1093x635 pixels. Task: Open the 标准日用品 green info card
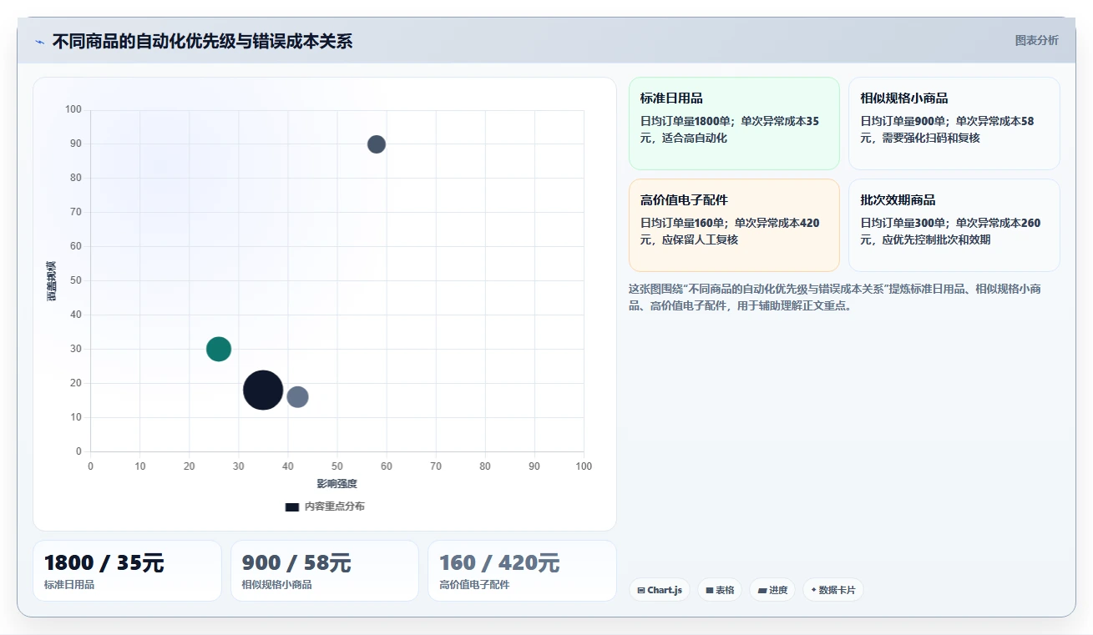click(734, 123)
